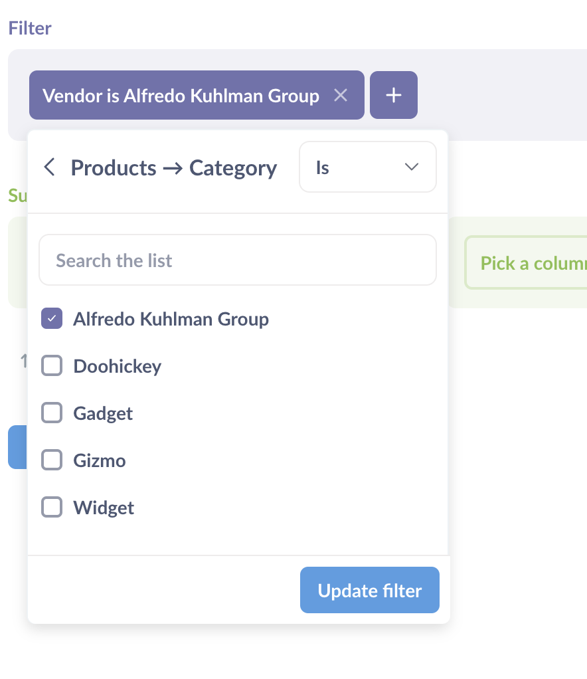
Task: Enable the Gizmo category filter
Action: point(51,460)
